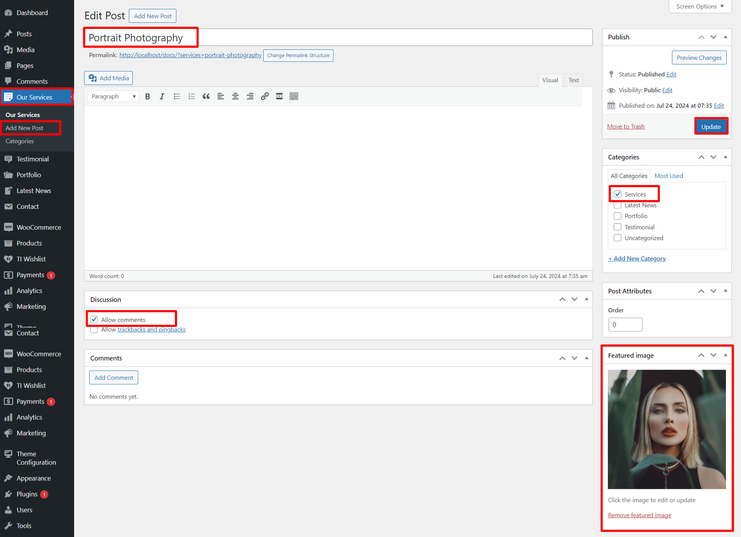
Task: Insert Read More tag icon
Action: click(279, 97)
